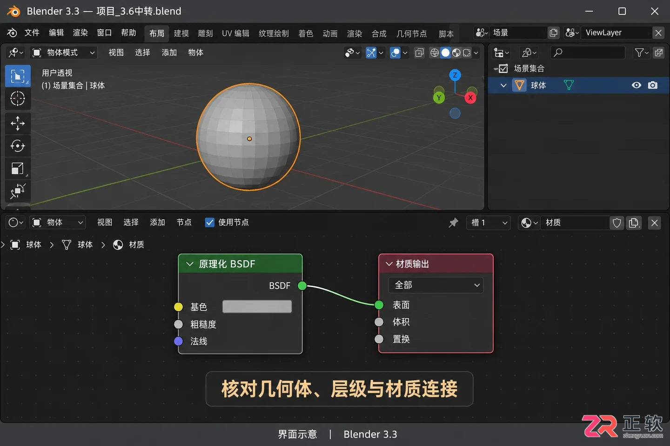
Task: Toggle viewport overlays button
Action: point(395,52)
